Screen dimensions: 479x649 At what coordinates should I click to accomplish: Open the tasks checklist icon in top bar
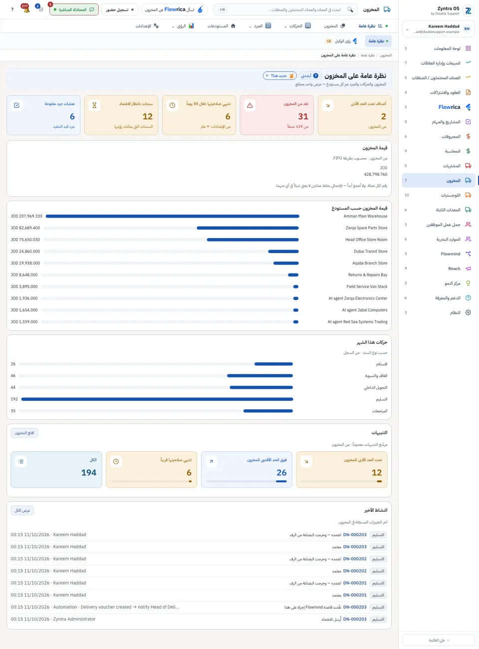(x=40, y=9)
